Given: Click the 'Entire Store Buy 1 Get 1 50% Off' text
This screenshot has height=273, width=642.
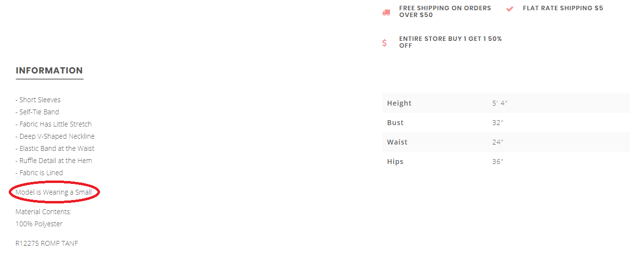Looking at the screenshot, I should [450, 42].
